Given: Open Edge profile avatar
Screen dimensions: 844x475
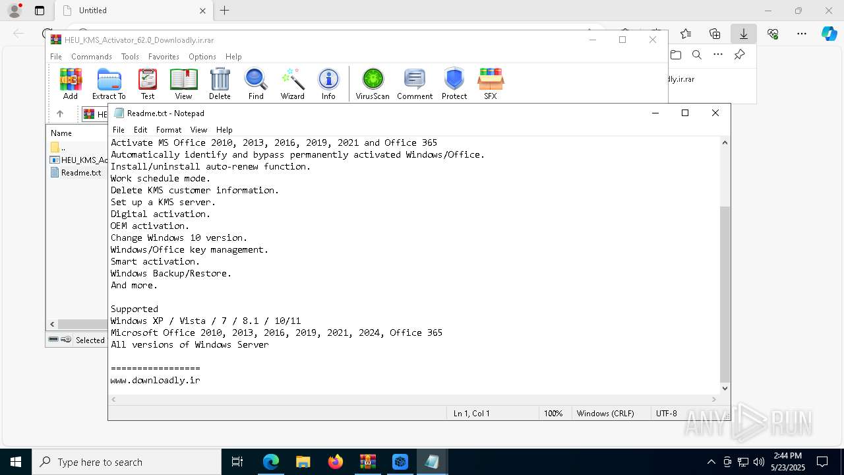Looking at the screenshot, I should point(15,11).
